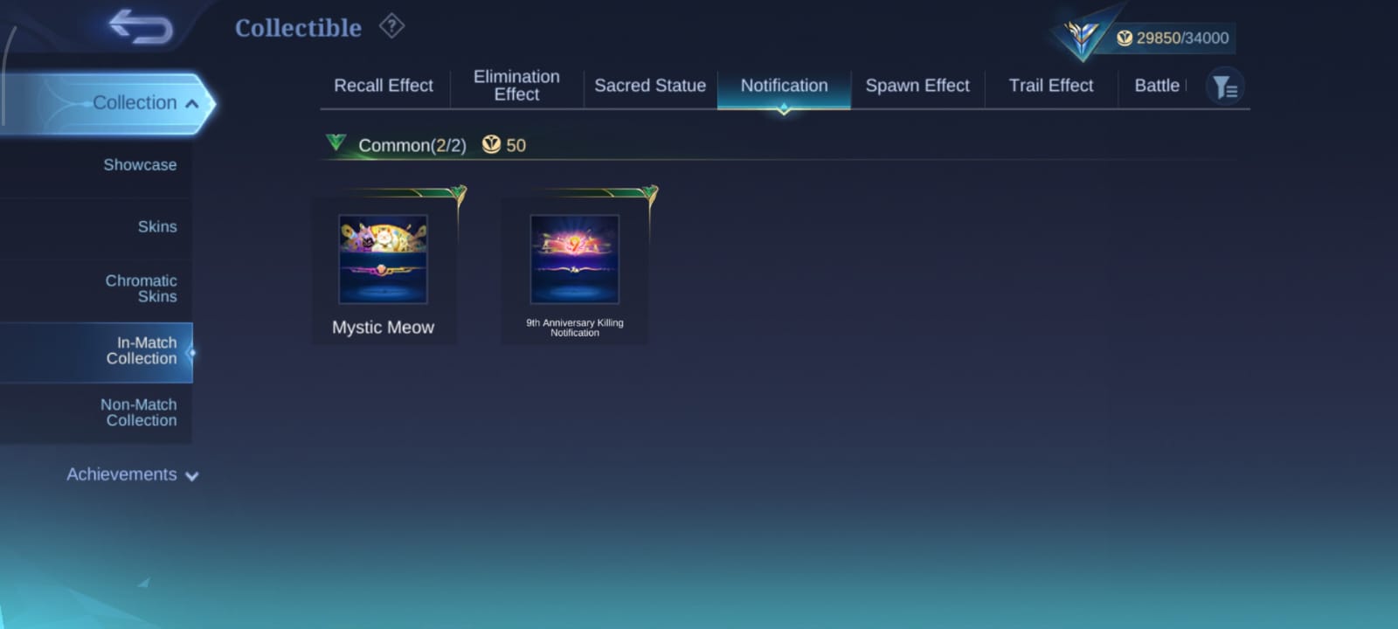Go to Showcase in the sidebar
Screen dimensions: 1398x629
point(140,165)
